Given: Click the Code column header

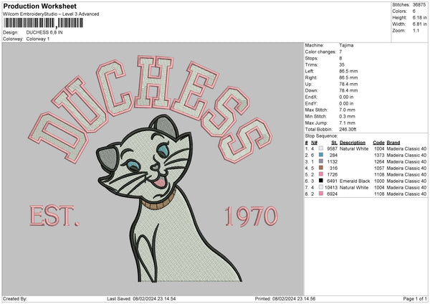Looking at the screenshot, I should (x=378, y=142).
